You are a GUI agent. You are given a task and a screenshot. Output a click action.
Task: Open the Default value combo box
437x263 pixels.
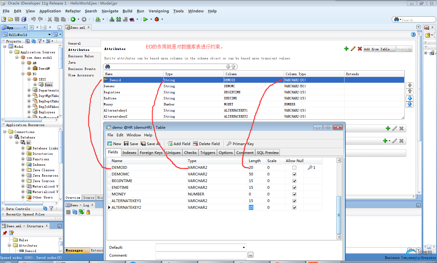click(244, 248)
